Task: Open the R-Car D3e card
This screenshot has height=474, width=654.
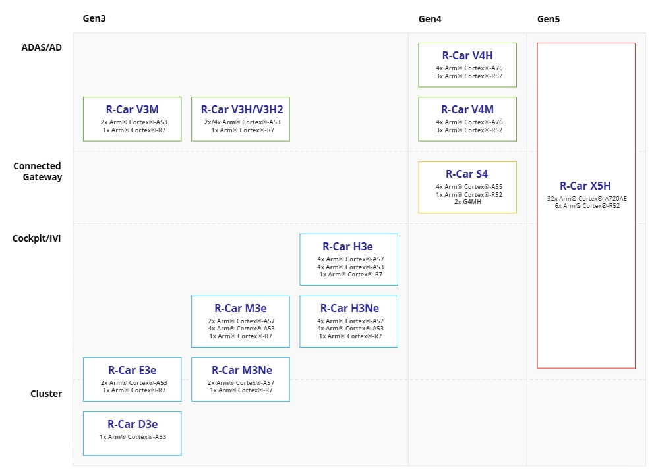Action: (133, 434)
